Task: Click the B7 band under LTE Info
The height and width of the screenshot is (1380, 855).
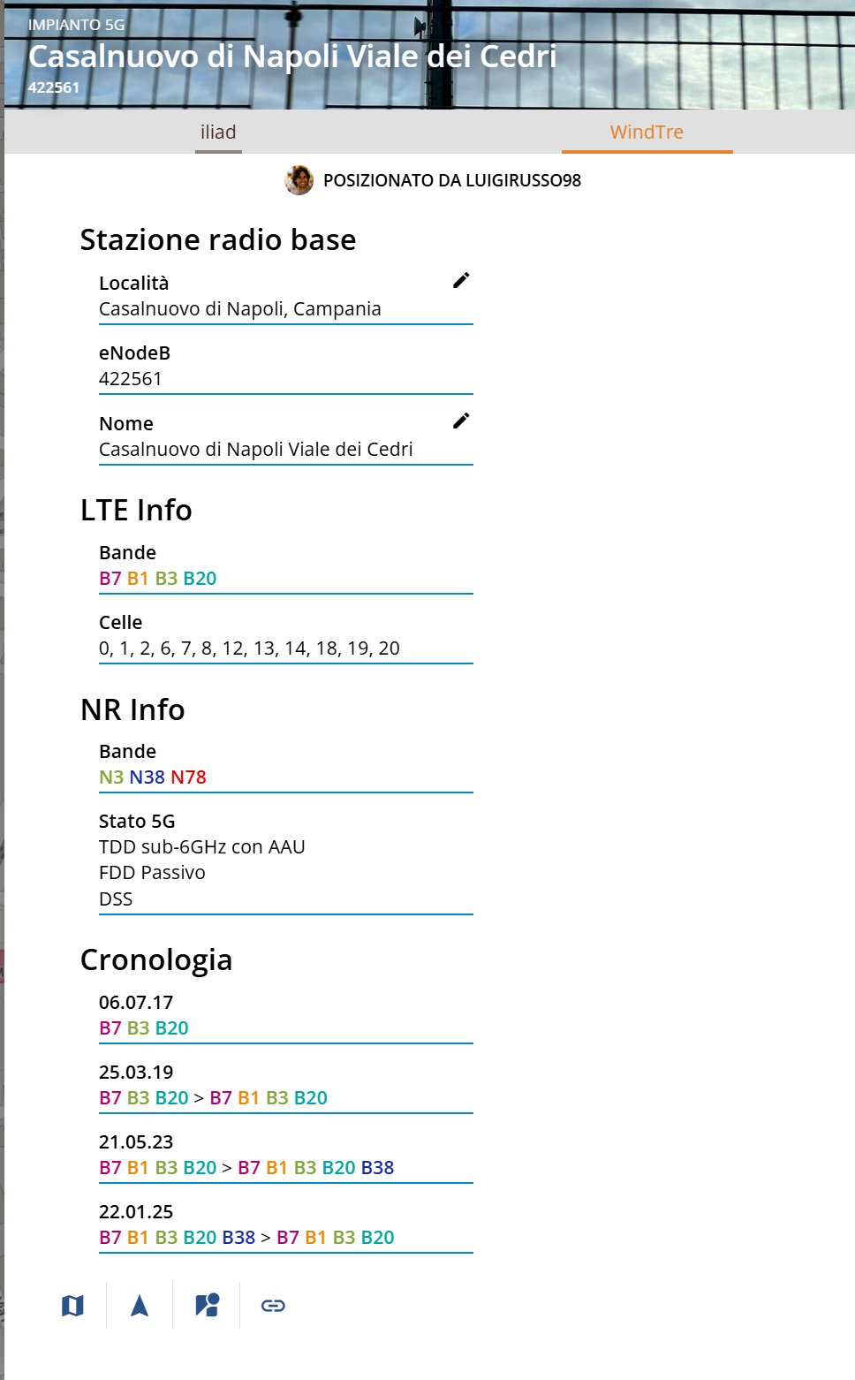Action: [110, 579]
